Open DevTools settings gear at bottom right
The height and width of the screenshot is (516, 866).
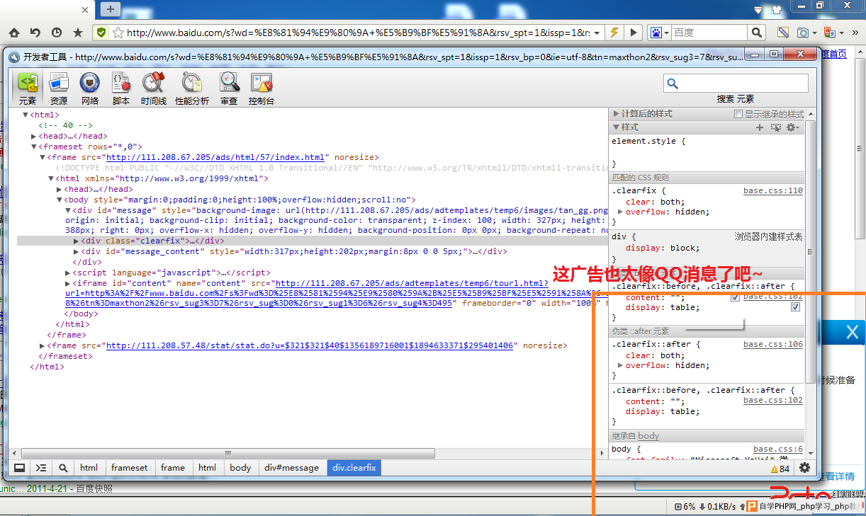point(804,468)
